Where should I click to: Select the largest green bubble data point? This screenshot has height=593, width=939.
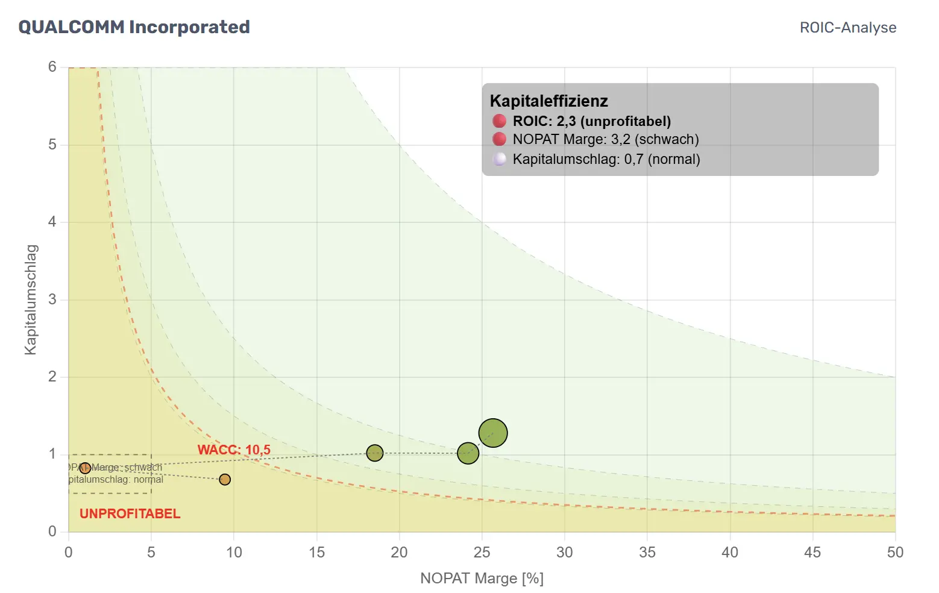pyautogui.click(x=493, y=433)
